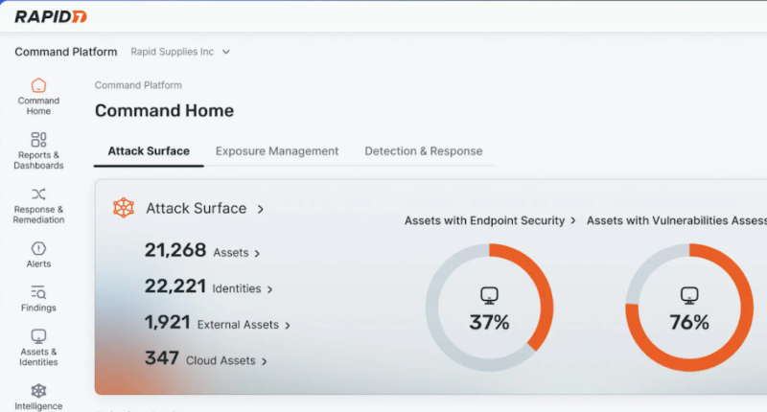Open the Assets & Identities sidebar icon
This screenshot has height=412, width=767.
[x=38, y=337]
